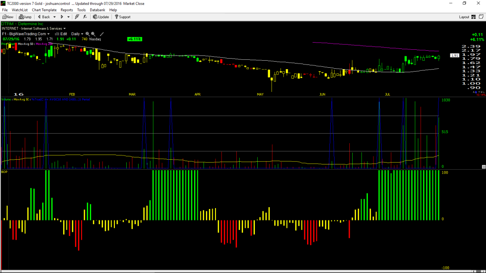The height and width of the screenshot is (273, 486).
Task: Expand the INTERNET industry group dropdown
Action: [65, 29]
